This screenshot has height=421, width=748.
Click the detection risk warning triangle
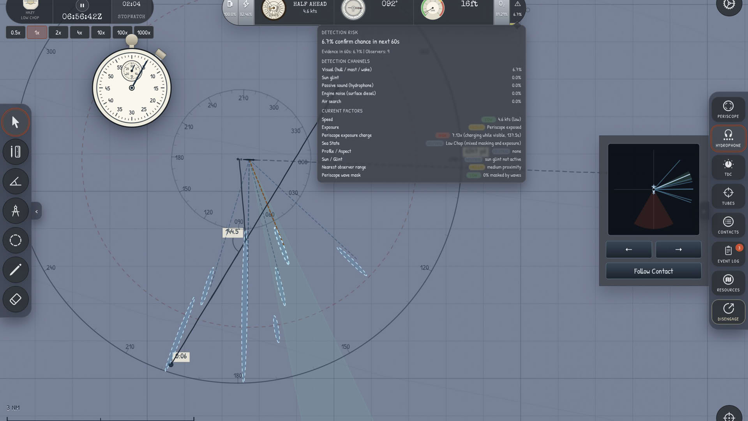(x=517, y=4)
